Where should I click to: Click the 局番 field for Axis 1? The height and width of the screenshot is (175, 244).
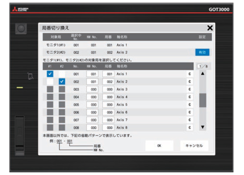[x=109, y=74]
